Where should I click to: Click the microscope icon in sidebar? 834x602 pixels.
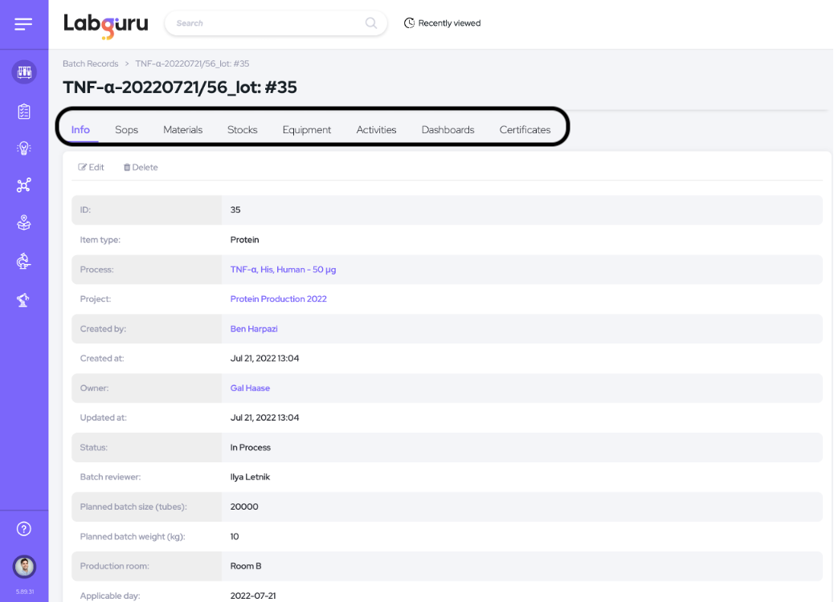point(24,261)
